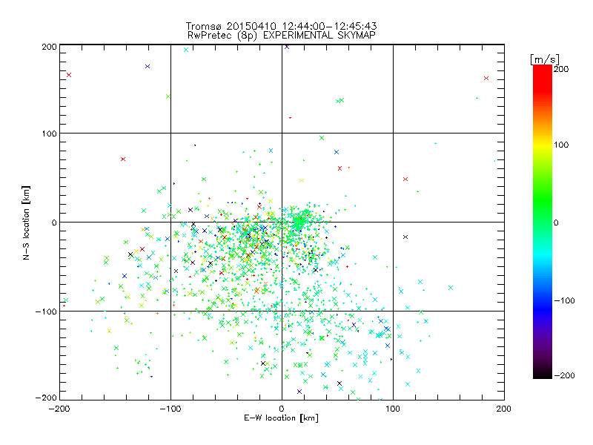Click the black cross marker east of the 100 km gridline
The width and height of the screenshot is (593, 445).
(x=405, y=237)
